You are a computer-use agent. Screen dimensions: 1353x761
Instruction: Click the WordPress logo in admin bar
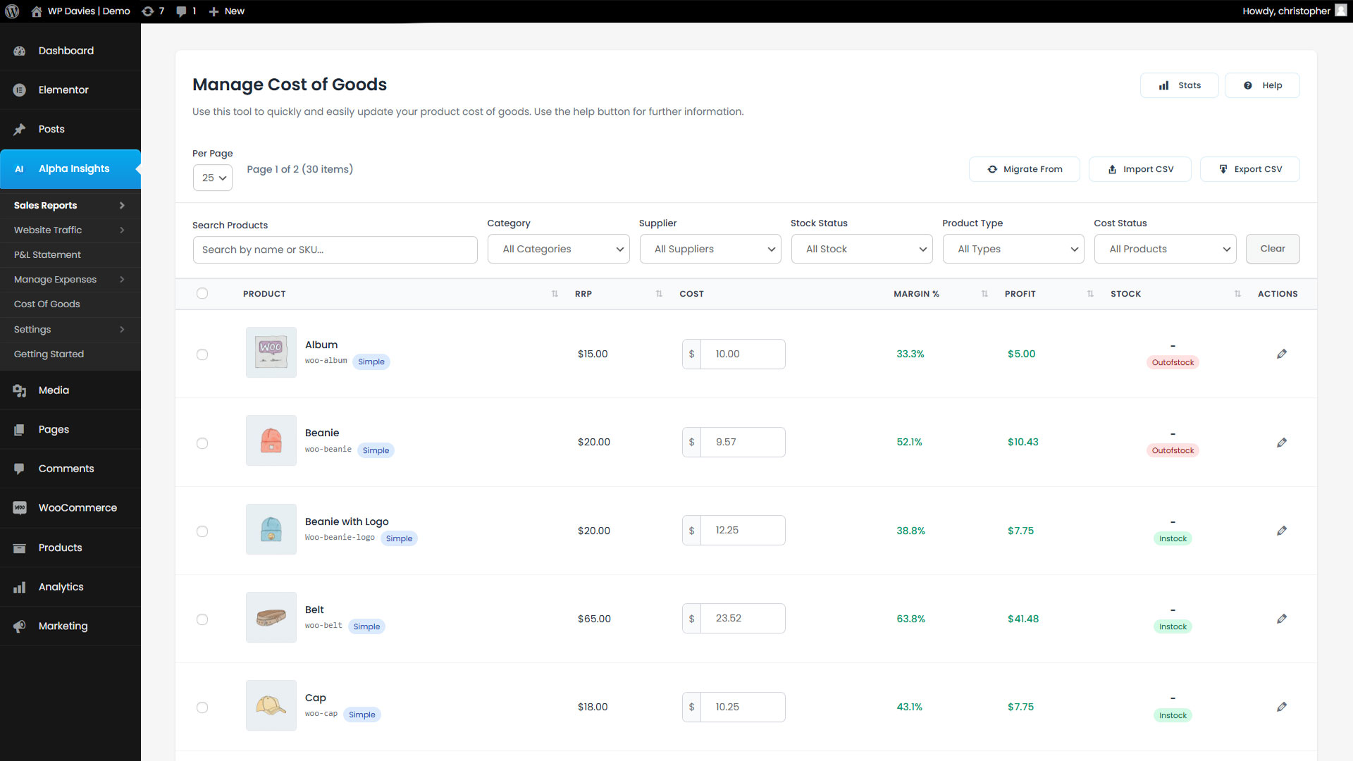12,11
